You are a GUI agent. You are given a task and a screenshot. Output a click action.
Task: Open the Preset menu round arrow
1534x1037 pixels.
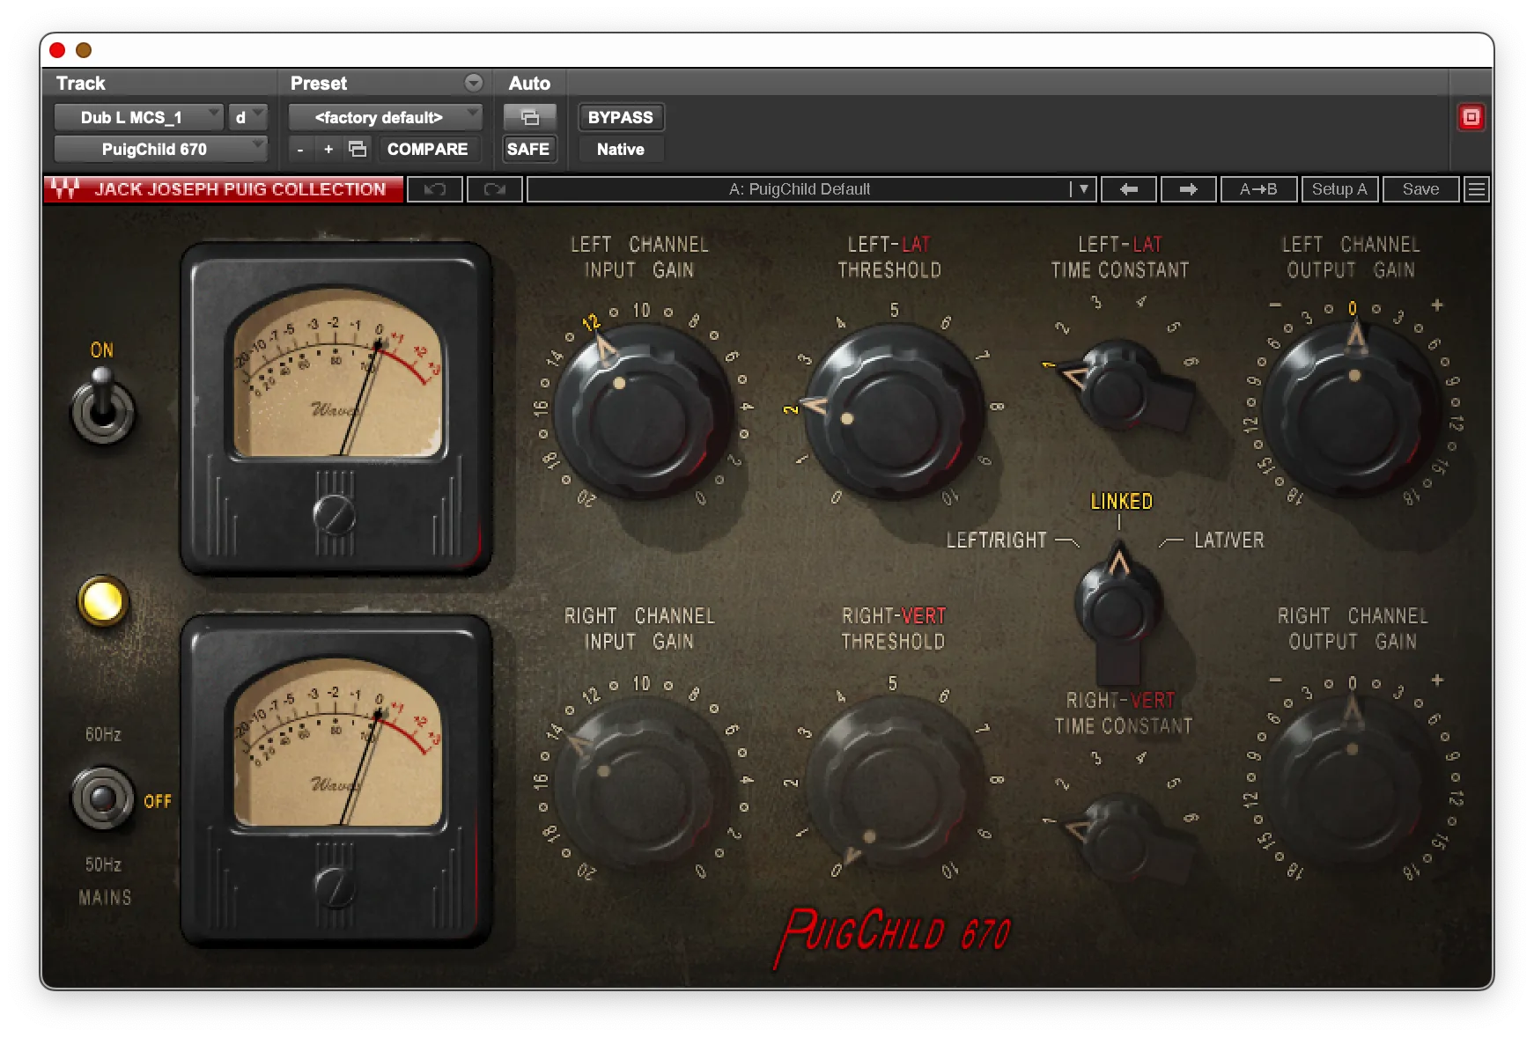pyautogui.click(x=474, y=83)
